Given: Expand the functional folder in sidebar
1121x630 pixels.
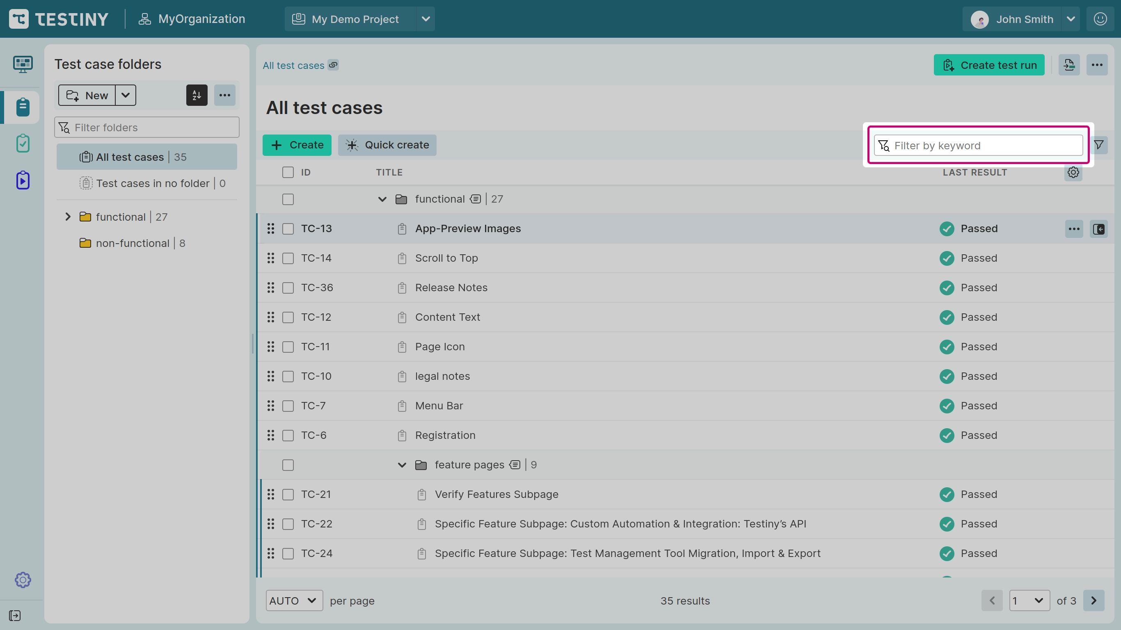Looking at the screenshot, I should [x=69, y=217].
